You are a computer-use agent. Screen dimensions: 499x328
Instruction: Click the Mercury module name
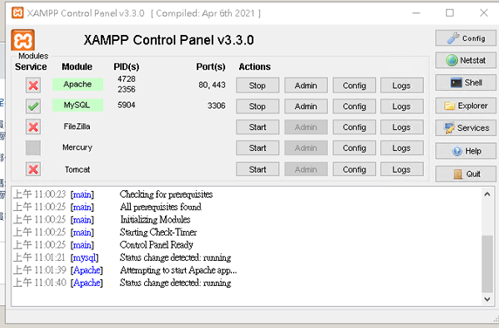pyautogui.click(x=77, y=147)
